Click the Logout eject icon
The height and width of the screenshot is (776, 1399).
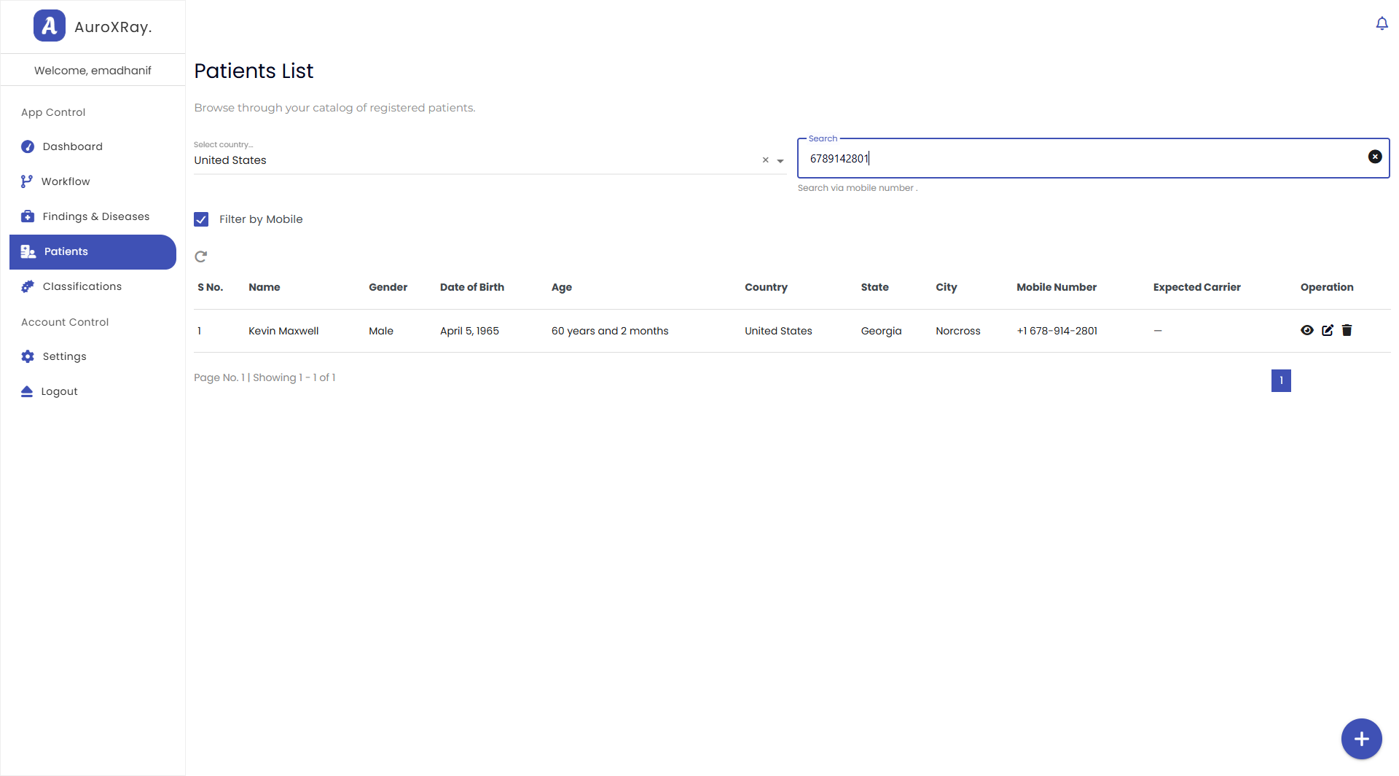pos(27,391)
